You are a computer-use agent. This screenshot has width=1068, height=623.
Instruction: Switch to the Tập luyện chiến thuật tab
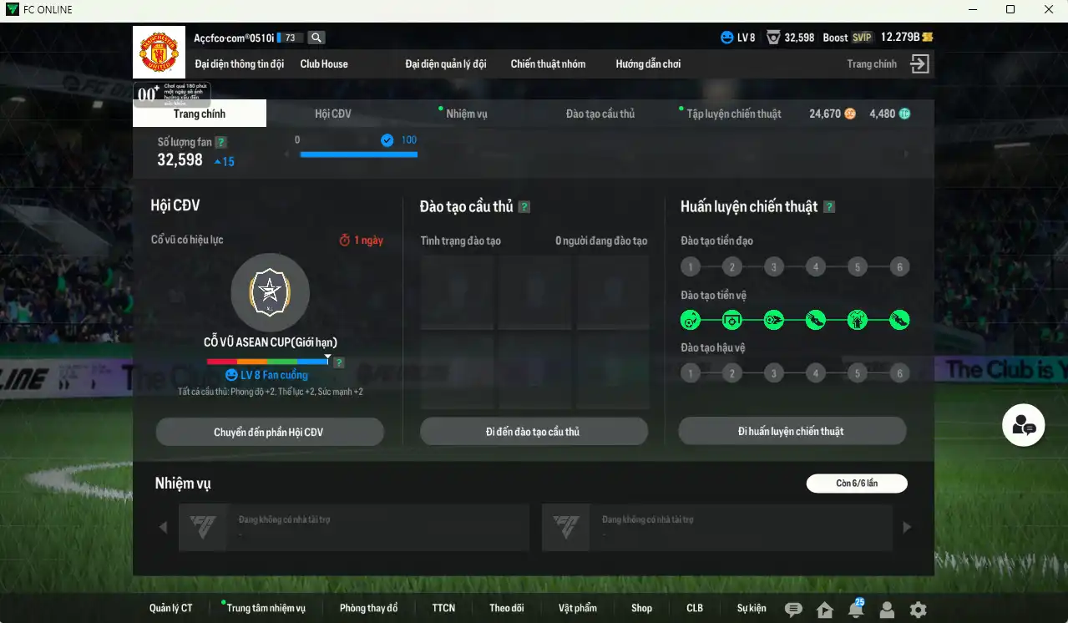(x=734, y=114)
